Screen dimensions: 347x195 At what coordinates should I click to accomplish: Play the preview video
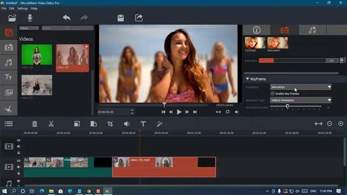coord(179,112)
